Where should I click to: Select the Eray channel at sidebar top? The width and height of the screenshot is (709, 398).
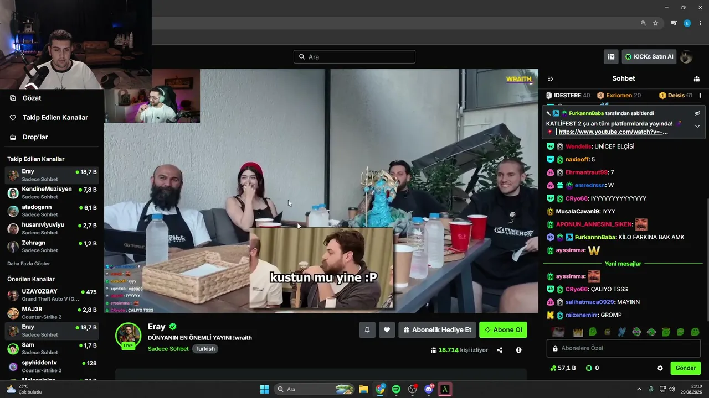pyautogui.click(x=52, y=175)
